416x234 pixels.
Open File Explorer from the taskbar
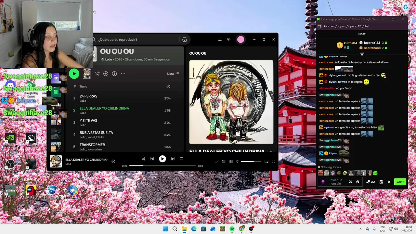[184, 229]
